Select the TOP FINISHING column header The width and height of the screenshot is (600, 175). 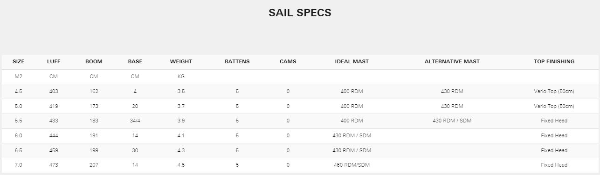tap(554, 61)
